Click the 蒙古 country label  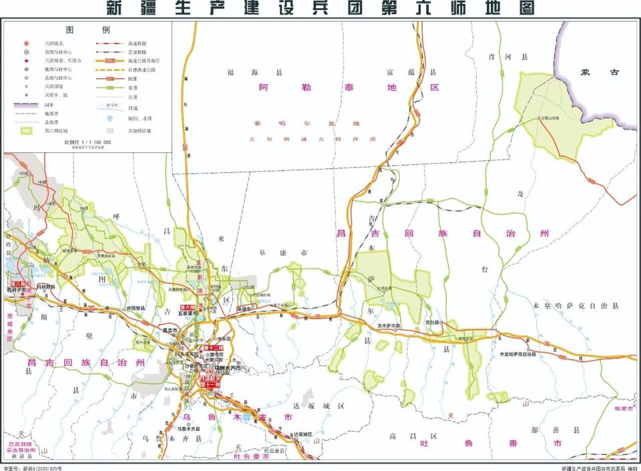click(x=600, y=72)
